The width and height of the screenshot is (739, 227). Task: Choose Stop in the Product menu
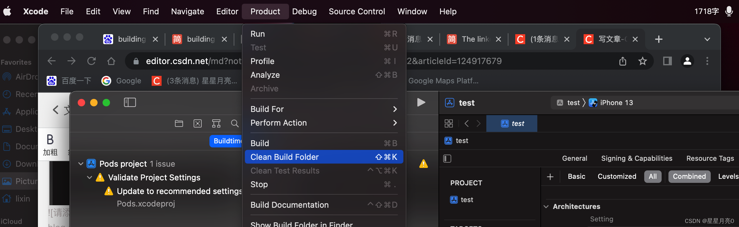coord(324,184)
